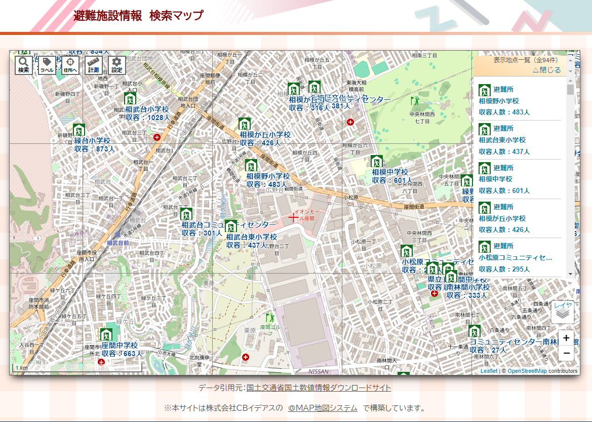Image resolution: width=592 pixels, height=422 pixels.
Task: Zoom in with the plus button
Action: coord(566,338)
